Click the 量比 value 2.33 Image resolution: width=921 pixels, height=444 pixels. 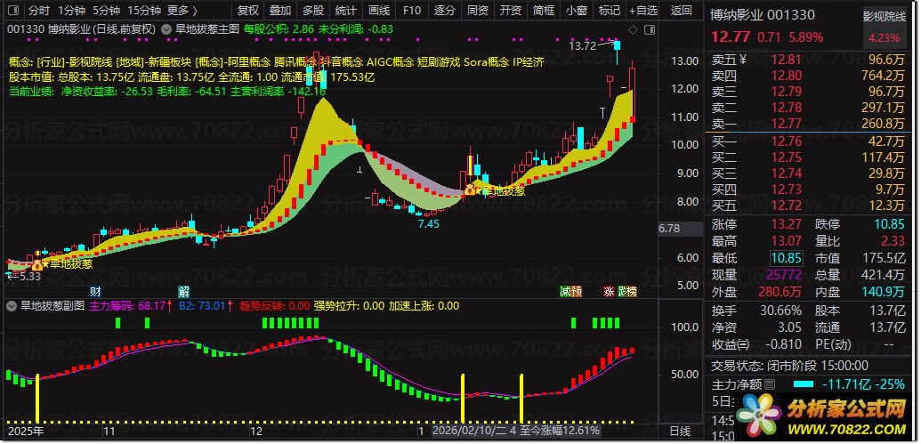point(893,241)
